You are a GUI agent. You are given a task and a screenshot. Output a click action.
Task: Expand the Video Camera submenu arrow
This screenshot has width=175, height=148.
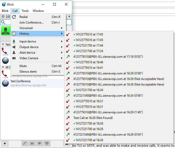(x=62, y=58)
